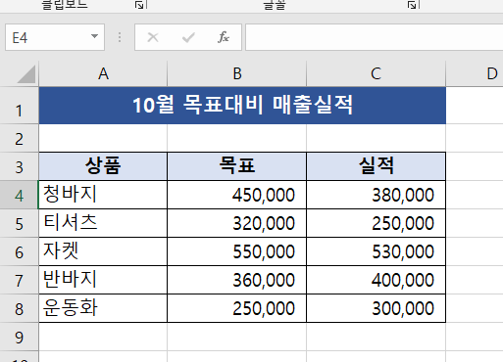The height and width of the screenshot is (362, 503).
Task: Open clipboard group dialog launcher icon
Action: pyautogui.click(x=140, y=4)
